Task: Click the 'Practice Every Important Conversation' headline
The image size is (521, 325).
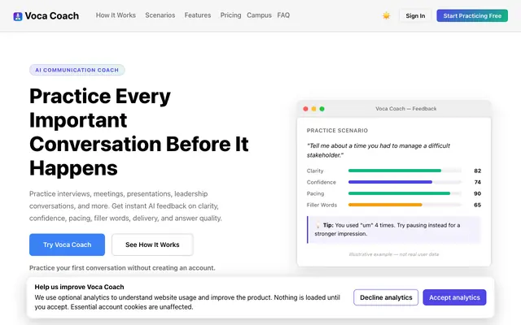Action: (x=139, y=132)
